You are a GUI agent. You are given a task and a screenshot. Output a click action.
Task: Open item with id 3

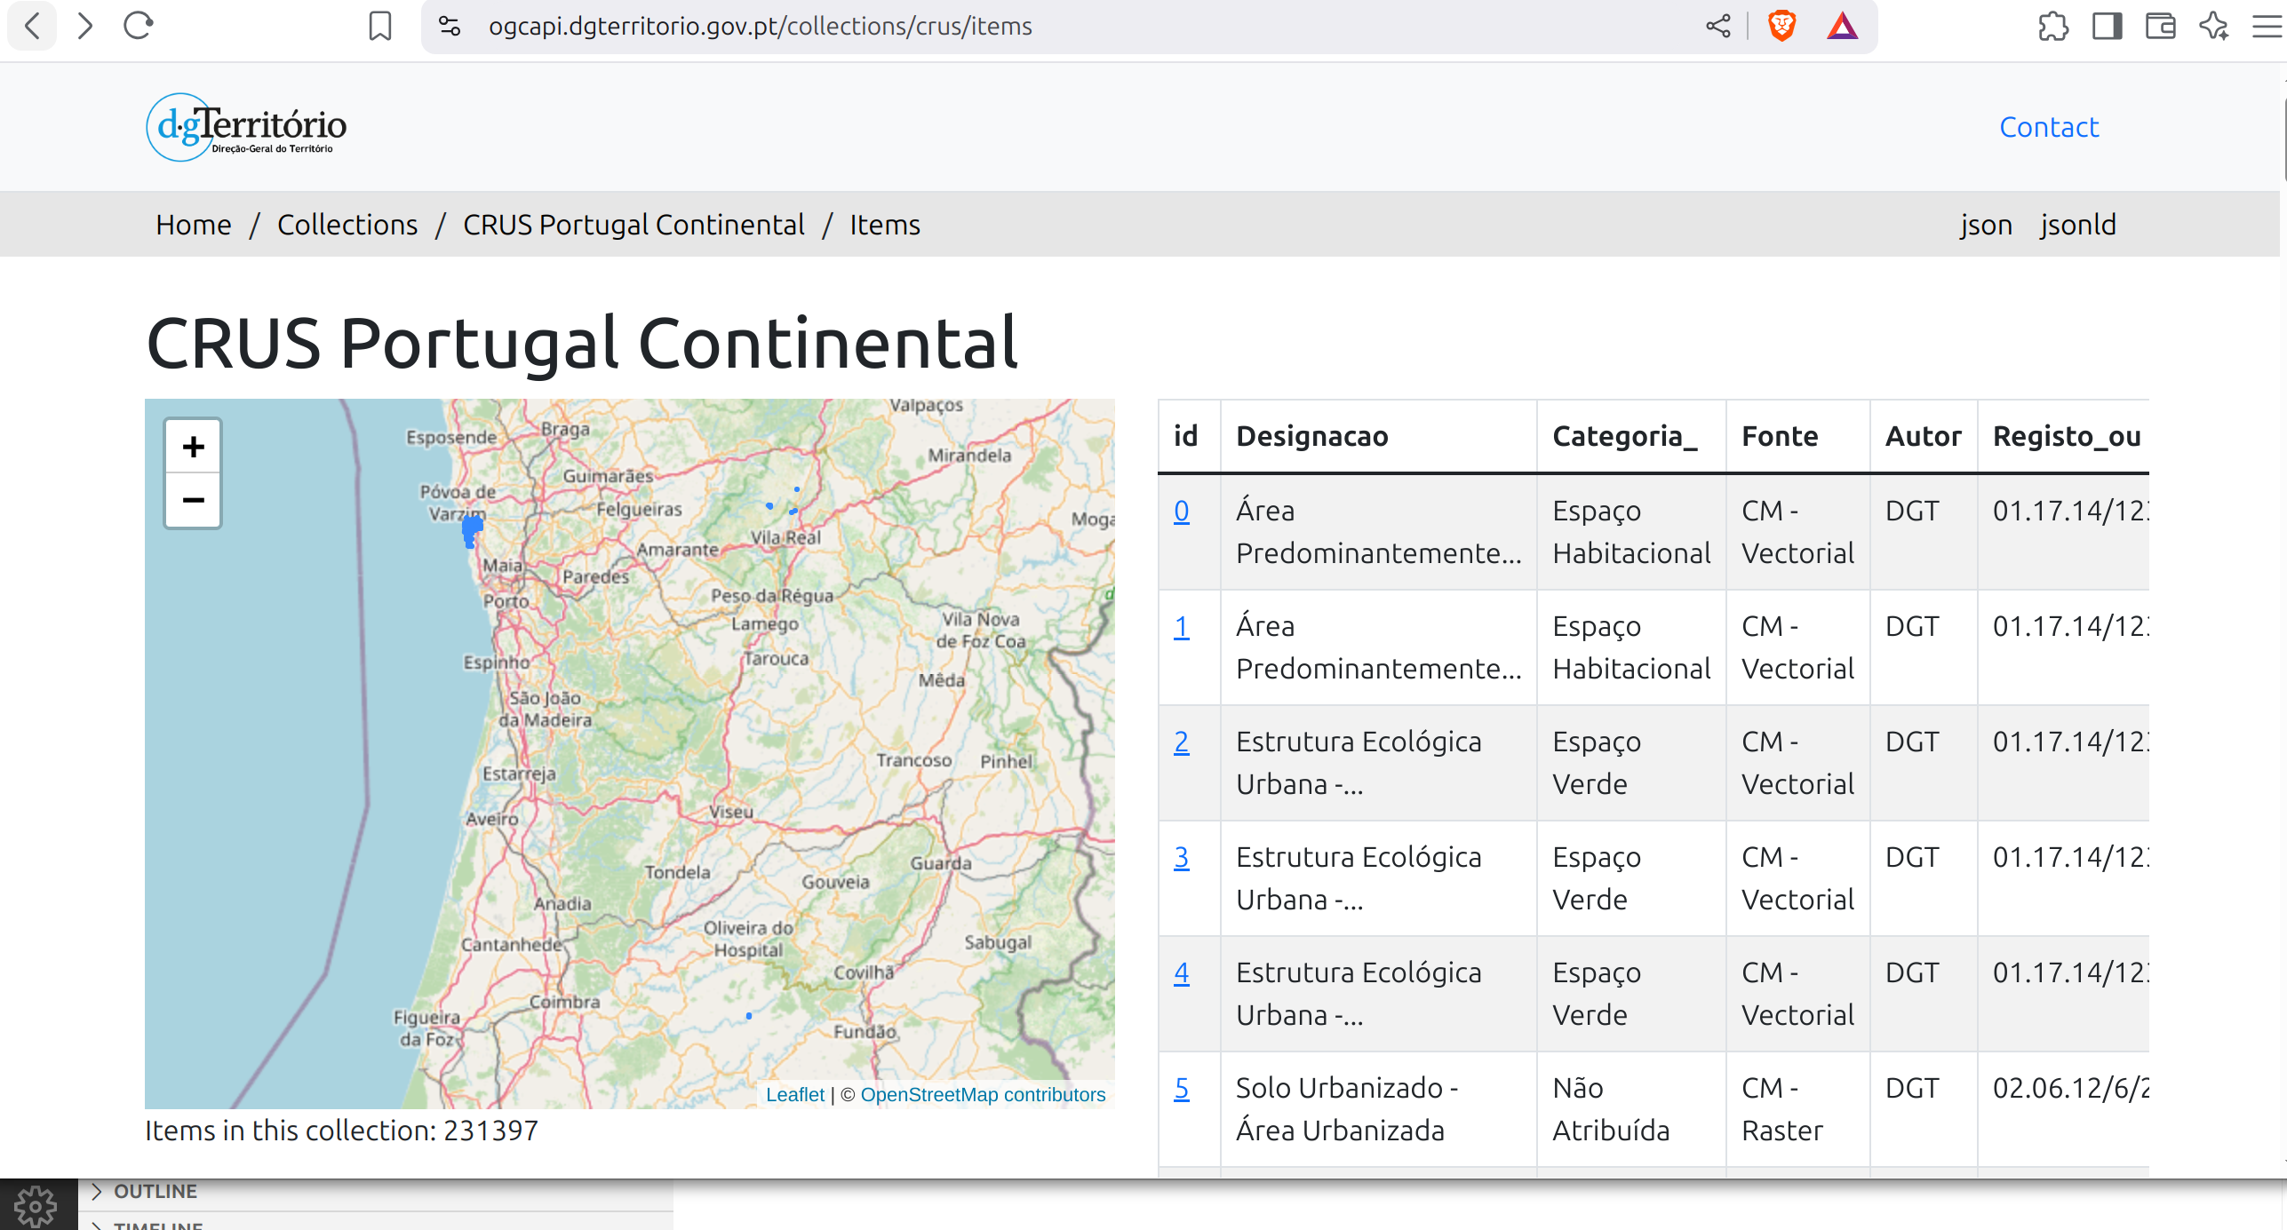click(1181, 857)
